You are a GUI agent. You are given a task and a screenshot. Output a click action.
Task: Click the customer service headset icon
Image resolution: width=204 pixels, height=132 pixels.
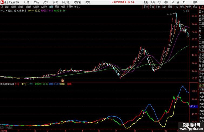(x=173, y=2)
